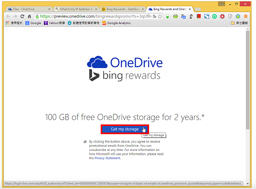
Task: Click the scrollbar up arrow
Action: click(248, 29)
